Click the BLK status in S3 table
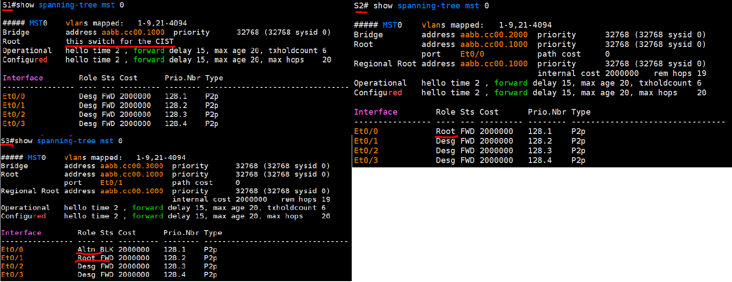The width and height of the screenshot is (732, 282). tap(107, 249)
